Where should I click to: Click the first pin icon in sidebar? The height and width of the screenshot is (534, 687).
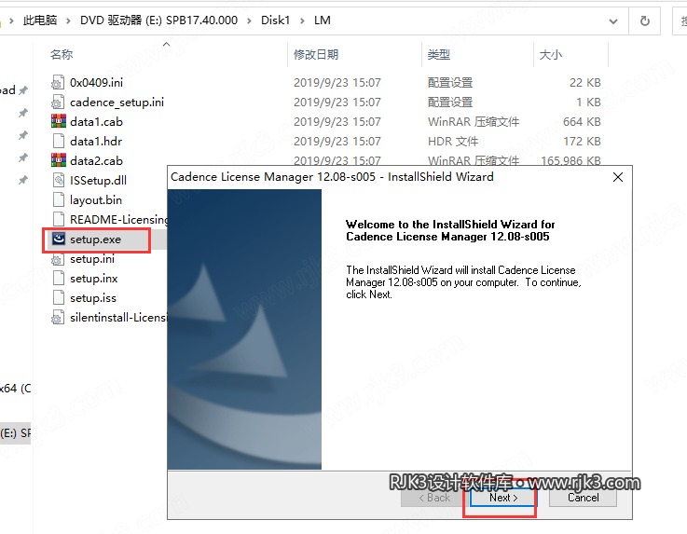pyautogui.click(x=22, y=90)
